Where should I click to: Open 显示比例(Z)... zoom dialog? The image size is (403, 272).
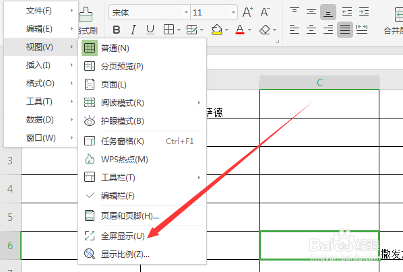point(142,254)
